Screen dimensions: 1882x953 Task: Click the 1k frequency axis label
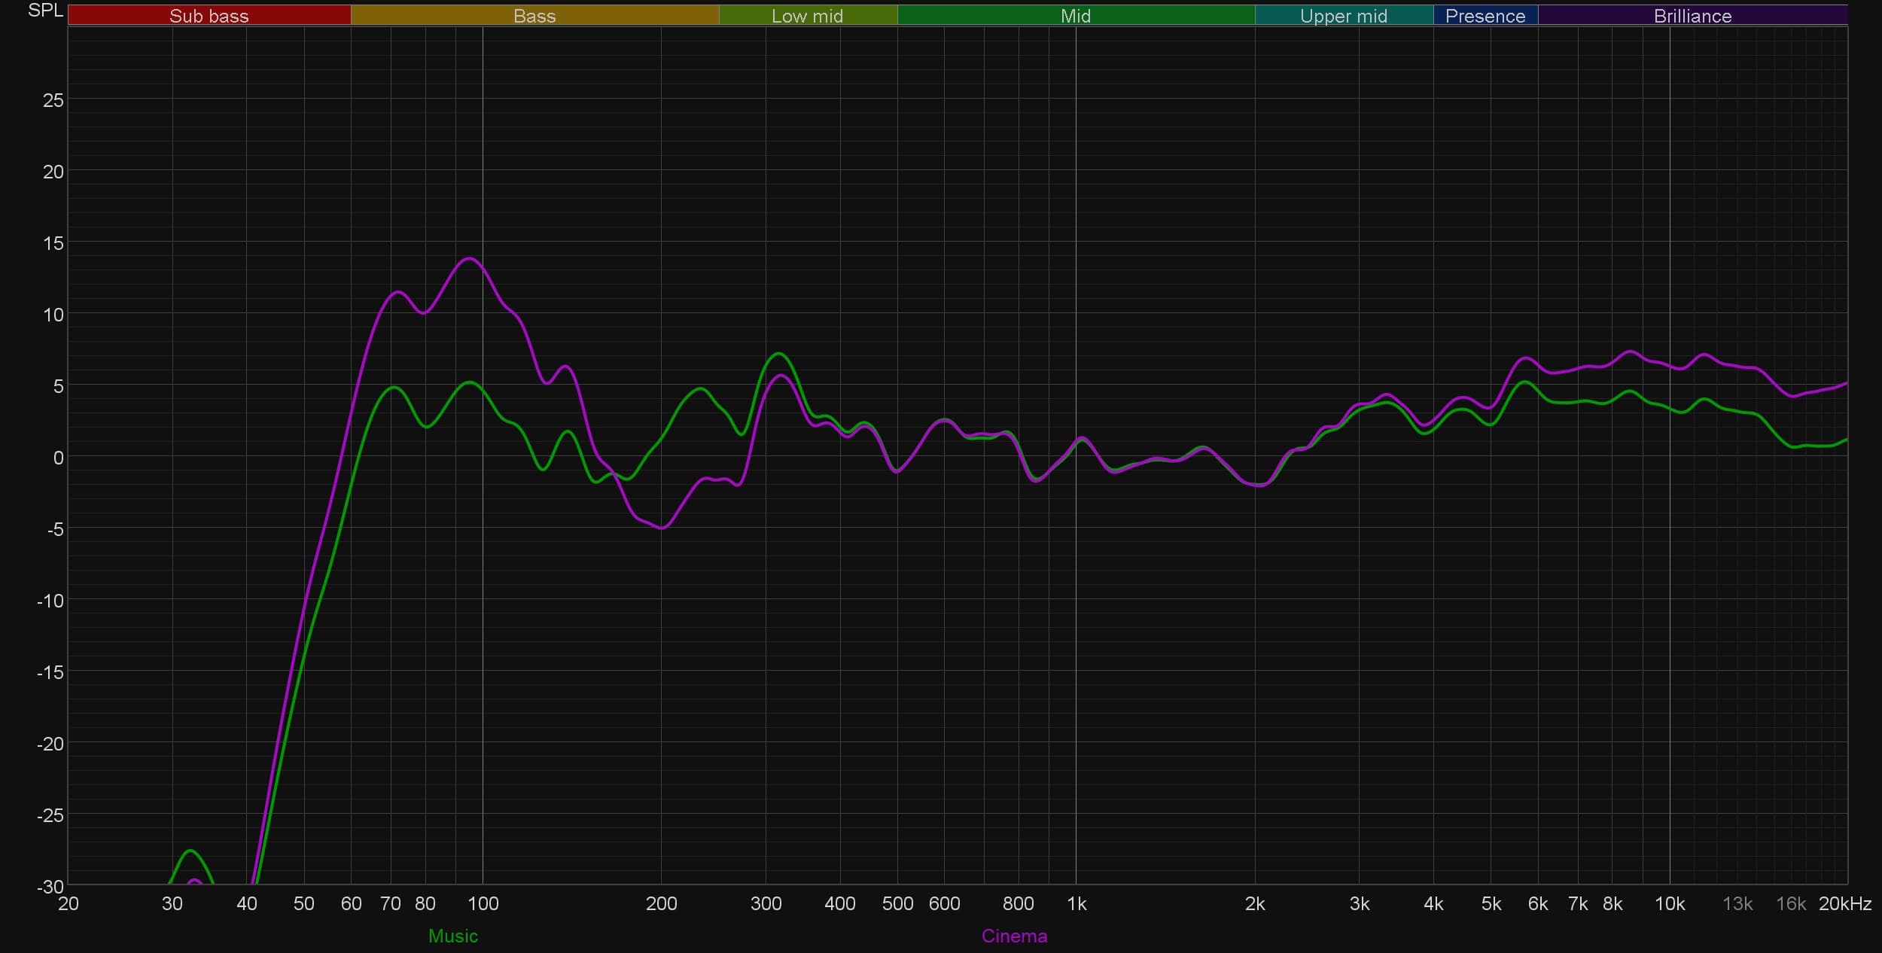coord(1076,904)
